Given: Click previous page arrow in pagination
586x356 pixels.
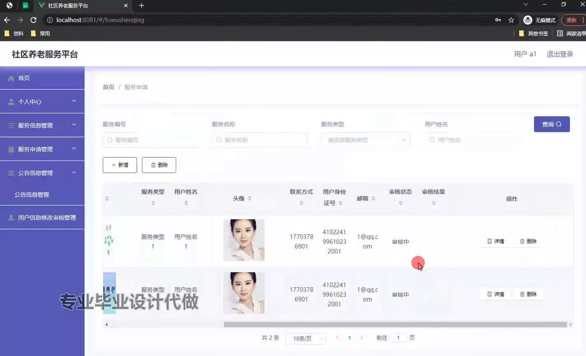Looking at the screenshot, I should click(x=337, y=337).
